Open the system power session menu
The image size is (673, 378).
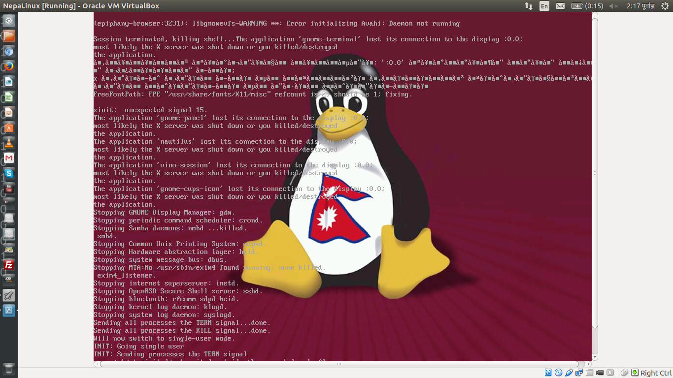[x=664, y=6]
